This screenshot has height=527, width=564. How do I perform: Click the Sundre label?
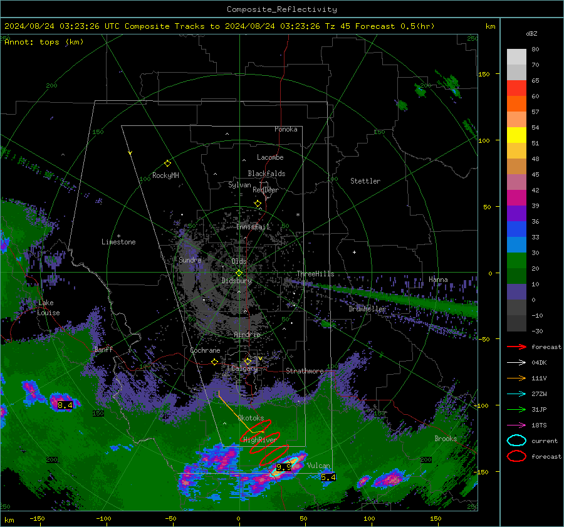point(190,259)
